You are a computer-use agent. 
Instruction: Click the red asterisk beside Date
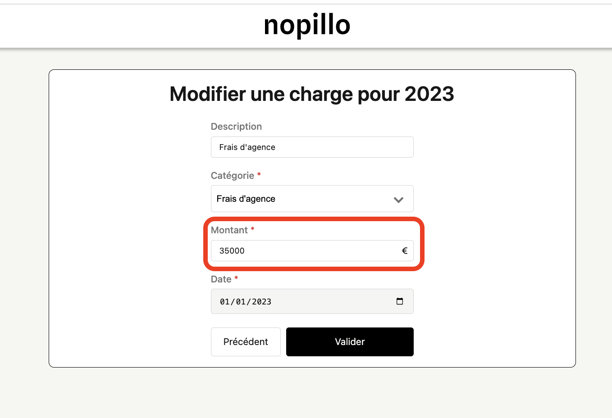pos(236,278)
